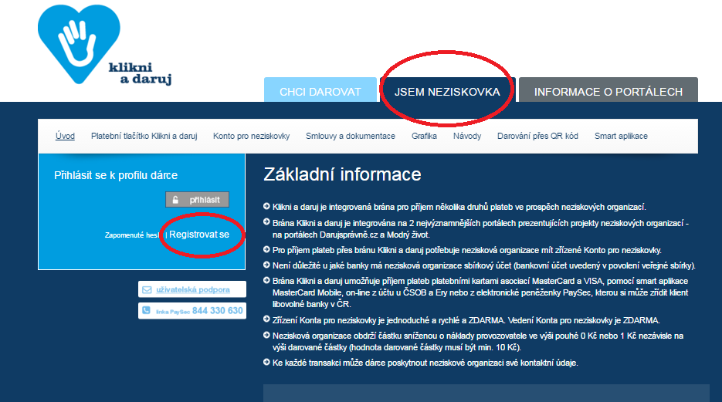This screenshot has width=722, height=402.
Task: Click the arrow bullet before 'Zřízení Konta pro neziskovky'
Action: (x=266, y=319)
